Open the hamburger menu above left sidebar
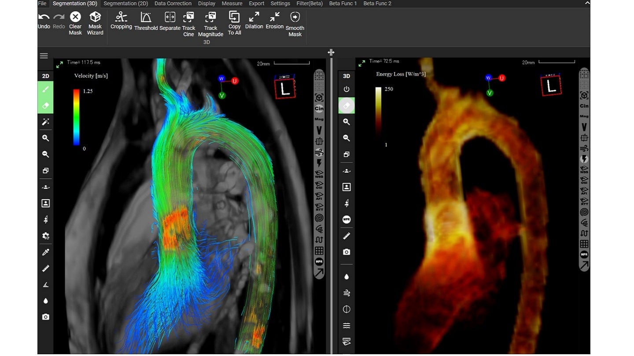 [44, 56]
